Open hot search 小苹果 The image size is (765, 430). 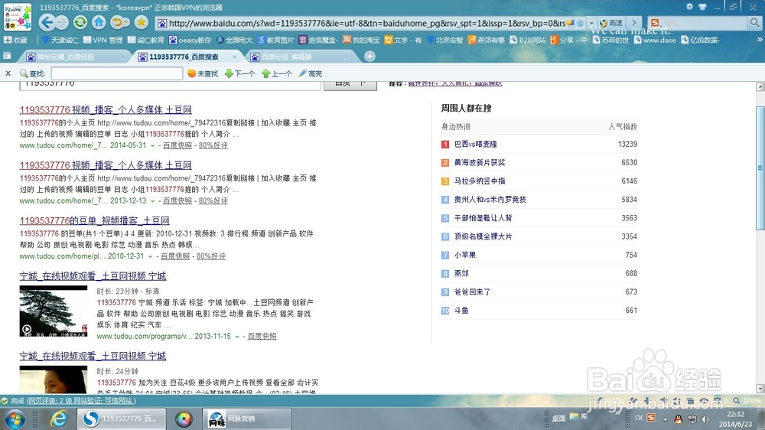point(465,255)
